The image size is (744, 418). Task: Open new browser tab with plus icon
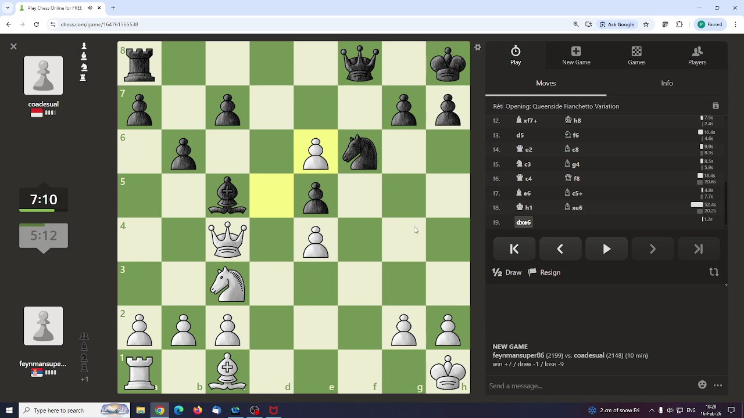(x=113, y=8)
